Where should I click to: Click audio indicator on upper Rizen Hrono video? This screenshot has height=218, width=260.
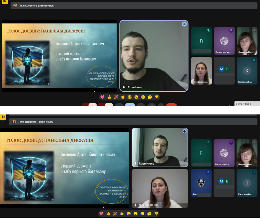[184, 24]
